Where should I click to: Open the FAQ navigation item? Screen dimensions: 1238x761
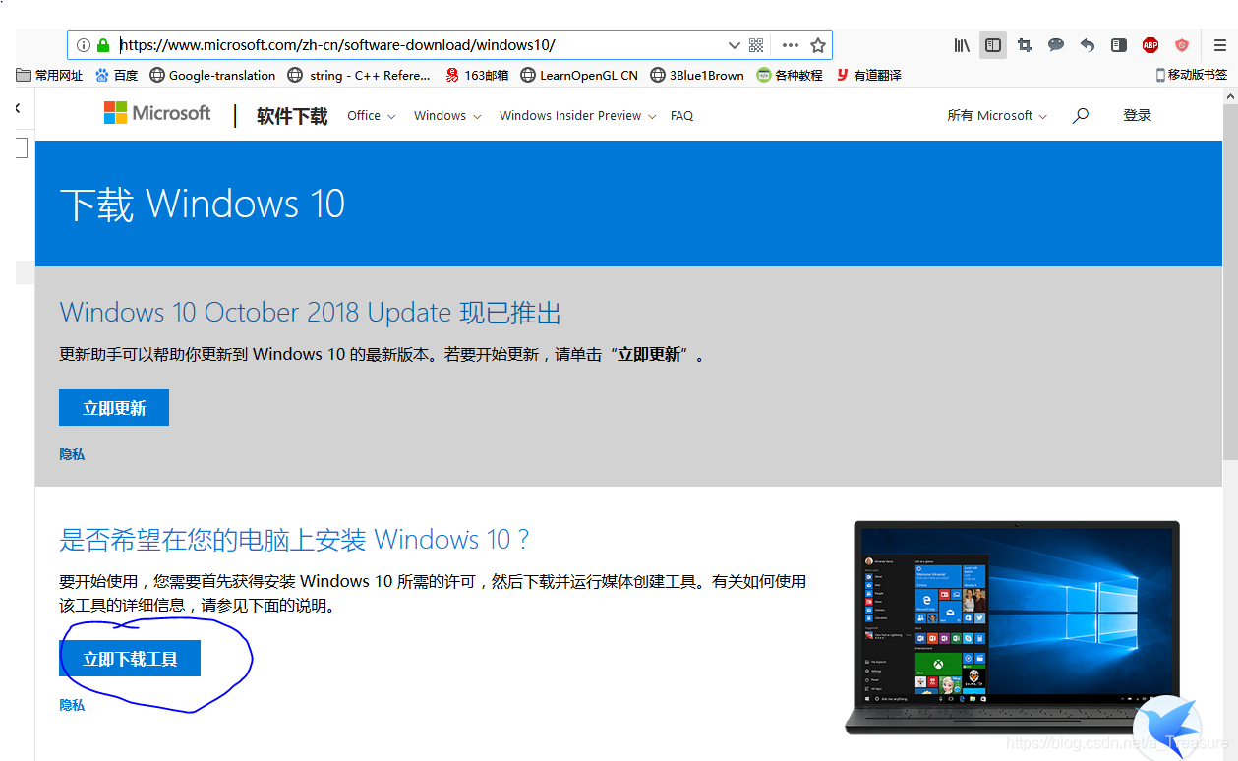[x=681, y=116]
